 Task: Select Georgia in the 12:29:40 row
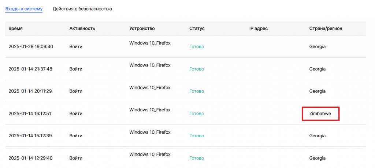coord(318,158)
